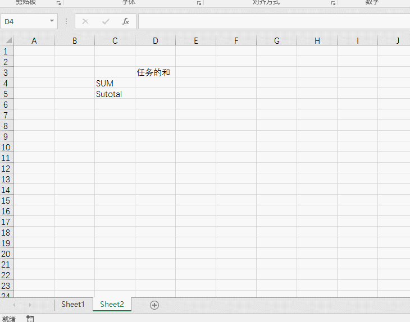The height and width of the screenshot is (322, 410).
Task: Open the Insert Function fx icon
Action: [126, 21]
